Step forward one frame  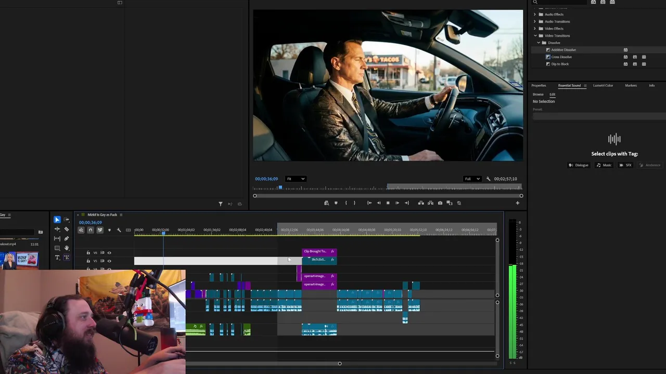397,203
